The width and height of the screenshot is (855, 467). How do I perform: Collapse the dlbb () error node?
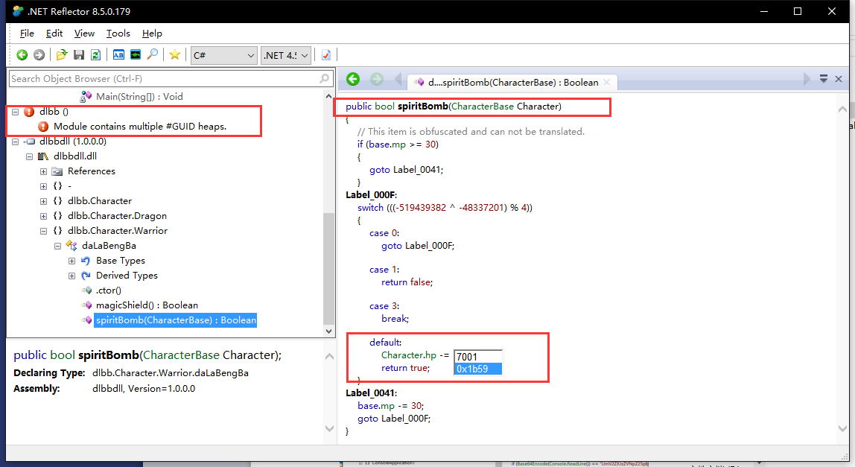coord(15,112)
